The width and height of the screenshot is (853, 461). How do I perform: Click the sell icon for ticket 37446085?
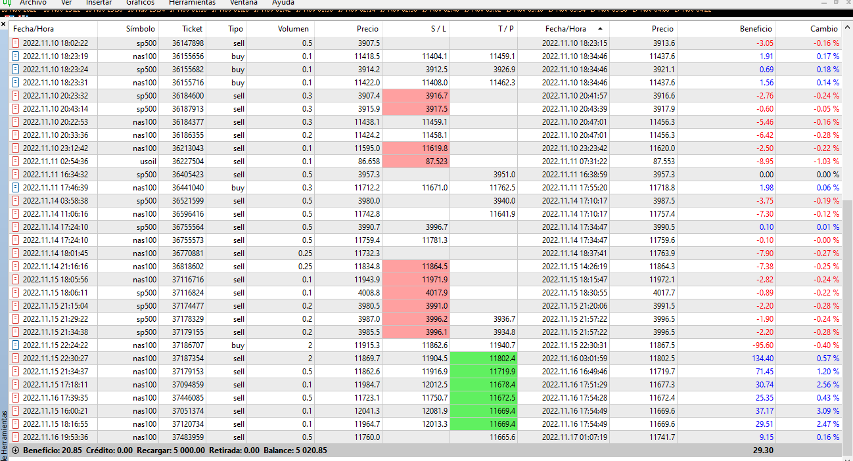(16, 398)
